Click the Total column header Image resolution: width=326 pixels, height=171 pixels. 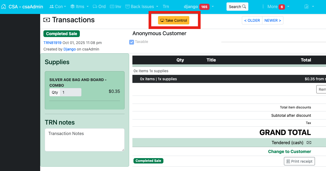tap(306, 60)
